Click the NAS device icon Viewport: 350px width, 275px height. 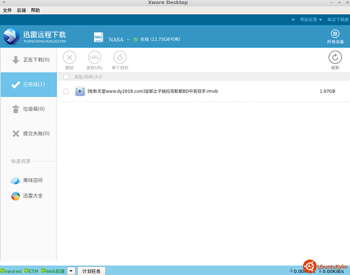click(98, 37)
